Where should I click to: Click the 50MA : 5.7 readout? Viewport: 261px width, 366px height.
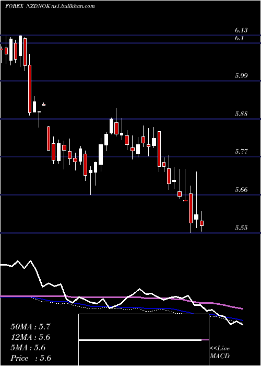(30, 327)
